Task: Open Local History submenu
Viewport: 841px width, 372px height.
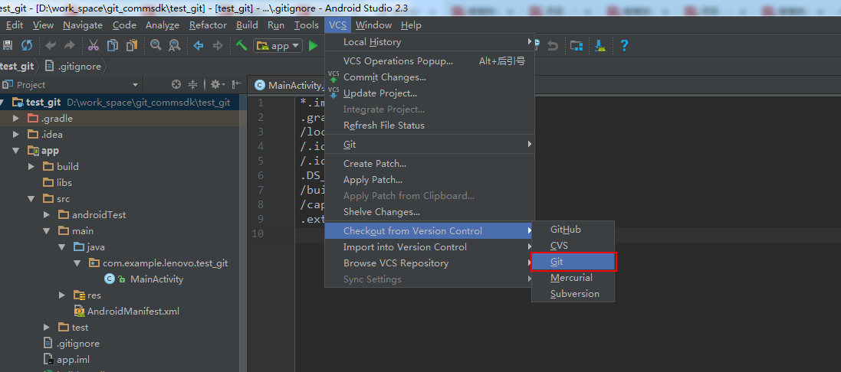Action: tap(429, 42)
